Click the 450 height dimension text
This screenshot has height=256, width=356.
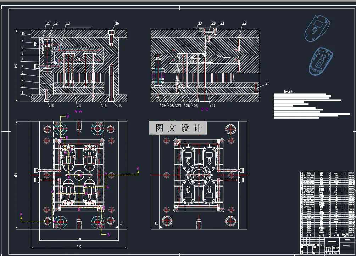(16, 175)
